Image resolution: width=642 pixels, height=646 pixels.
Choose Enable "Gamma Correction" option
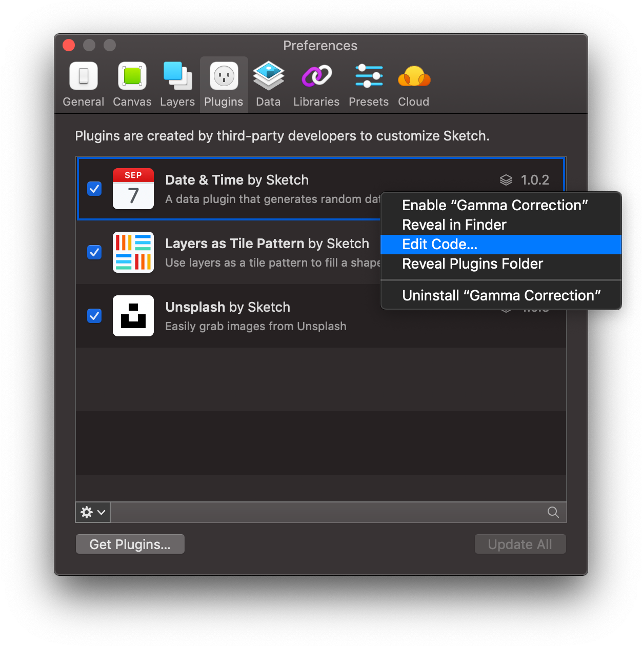[x=494, y=206]
